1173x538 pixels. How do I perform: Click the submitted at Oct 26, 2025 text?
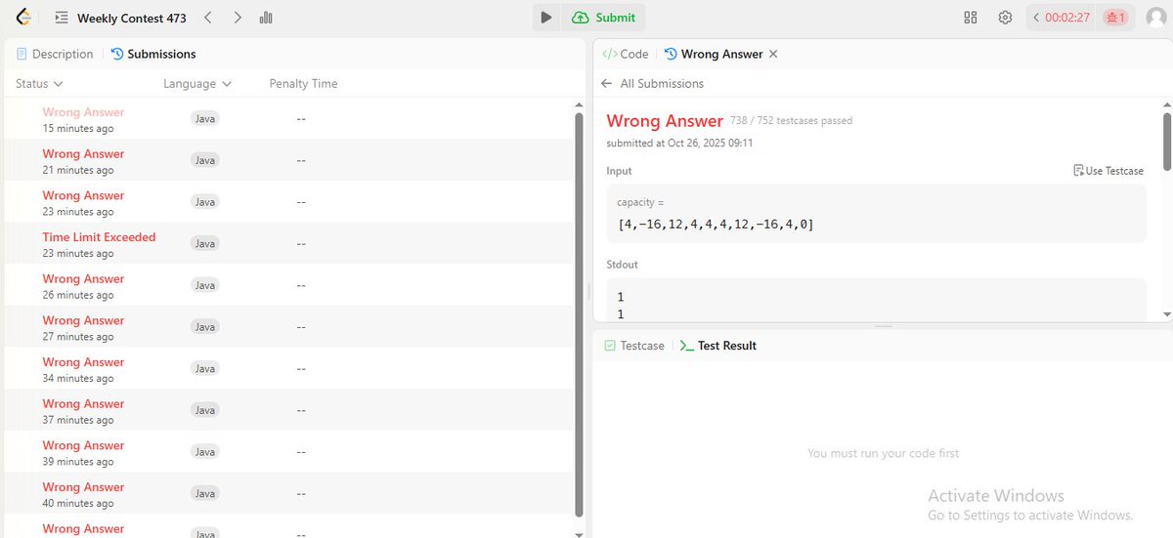coord(679,143)
